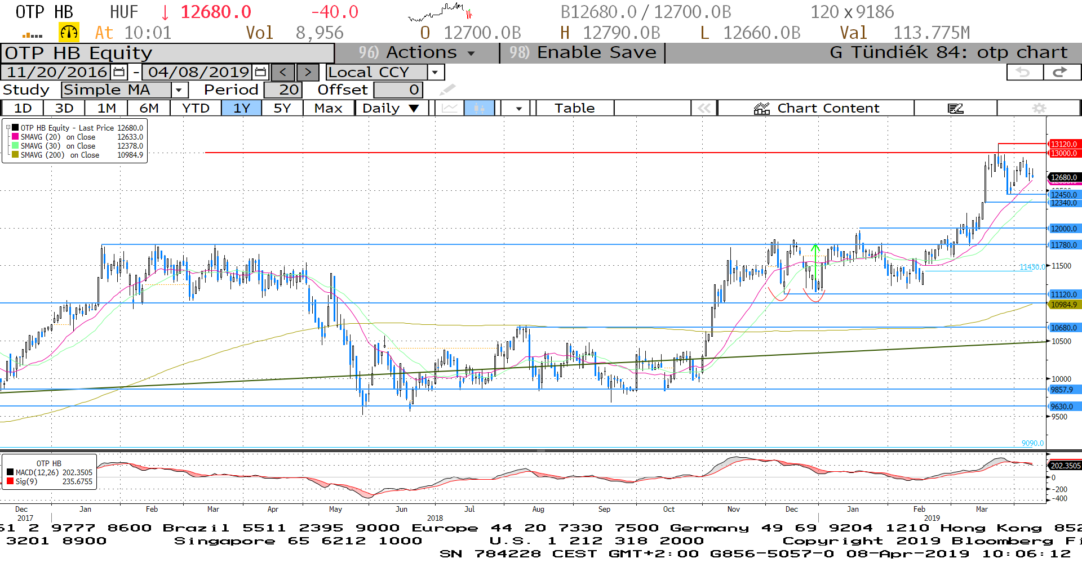The image size is (1082, 585).
Task: Click the 12680.0 last price axis label
Action: 1064,177
